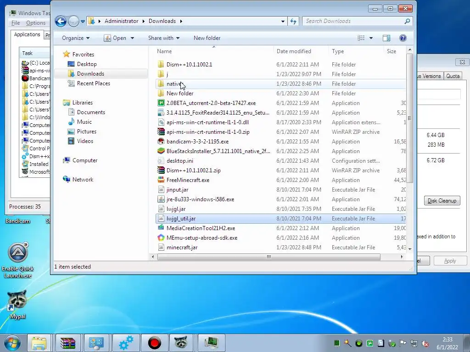Switch to Applications tab in Task Manager
The image size is (470, 352).
[x=27, y=35]
